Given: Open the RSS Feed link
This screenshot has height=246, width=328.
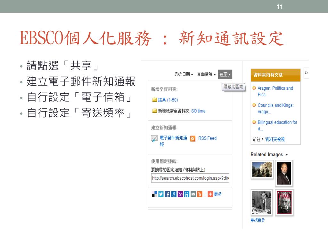Looking at the screenshot, I should click(207, 138).
